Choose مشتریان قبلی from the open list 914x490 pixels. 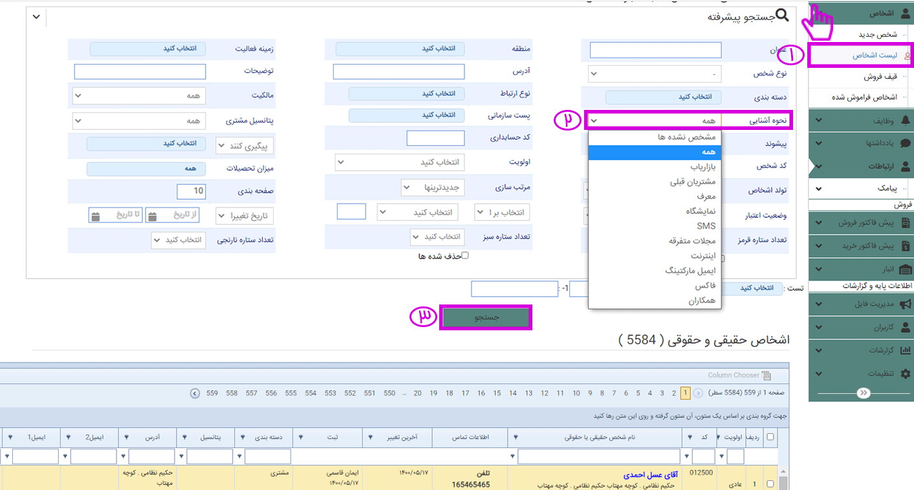(x=655, y=182)
